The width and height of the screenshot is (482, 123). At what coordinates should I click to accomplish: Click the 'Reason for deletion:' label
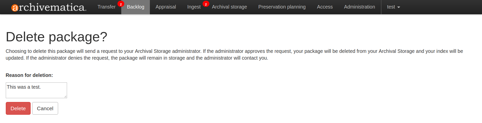coord(29,75)
